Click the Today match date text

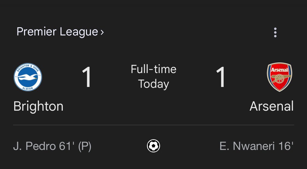153,84
